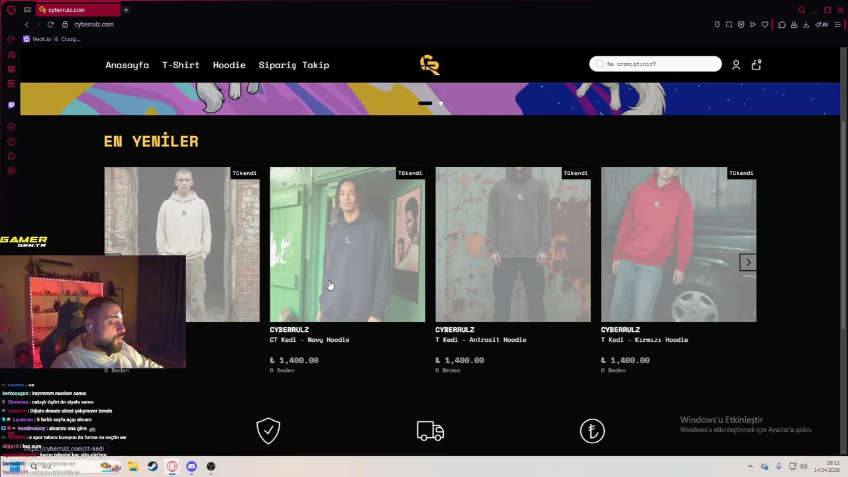Click the Cyberrulz logo in header

pyautogui.click(x=429, y=65)
